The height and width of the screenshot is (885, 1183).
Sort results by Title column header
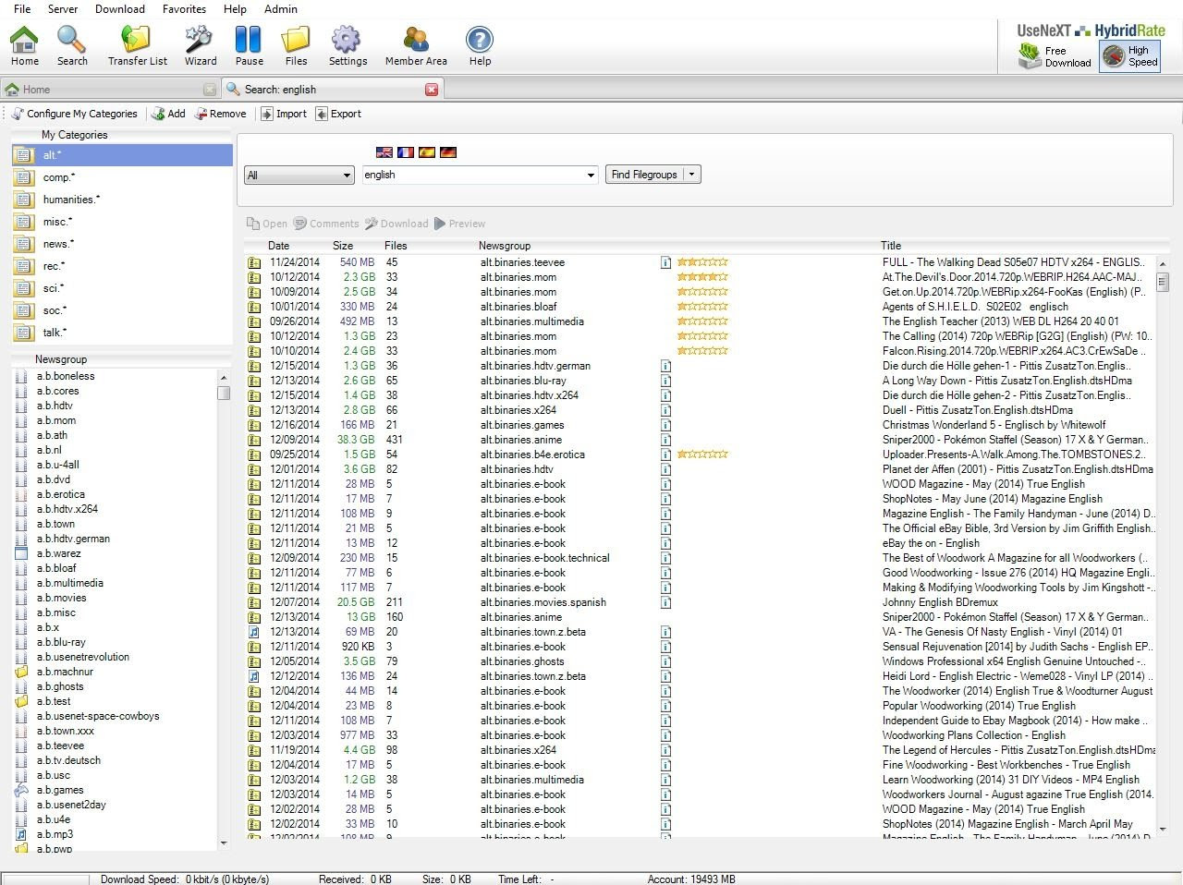click(891, 246)
